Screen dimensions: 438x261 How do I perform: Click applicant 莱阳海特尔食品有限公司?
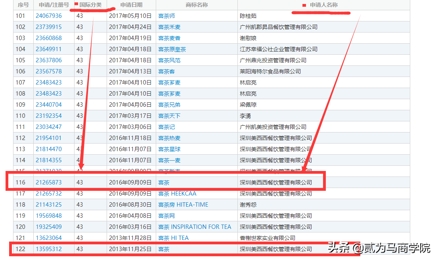pyautogui.click(x=270, y=71)
